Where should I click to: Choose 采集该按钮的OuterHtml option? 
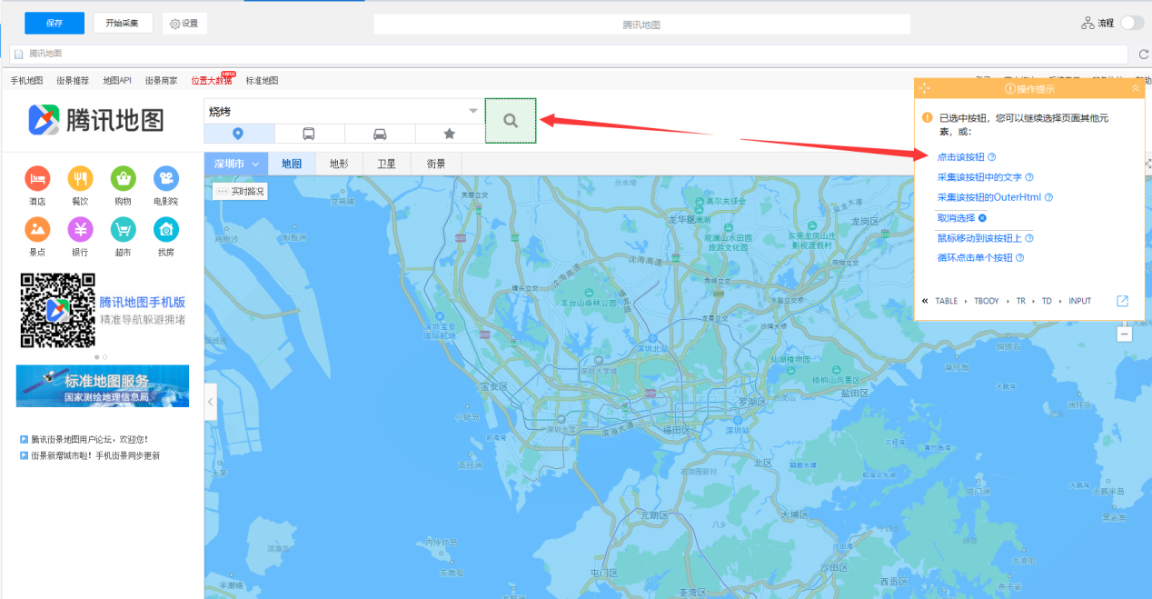tap(988, 197)
